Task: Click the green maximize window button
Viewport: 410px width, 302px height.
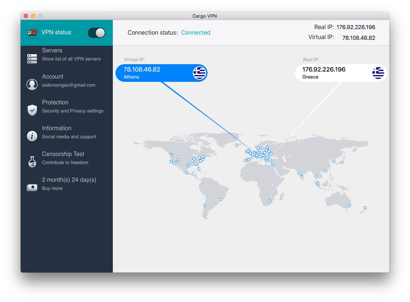Action: [41, 16]
